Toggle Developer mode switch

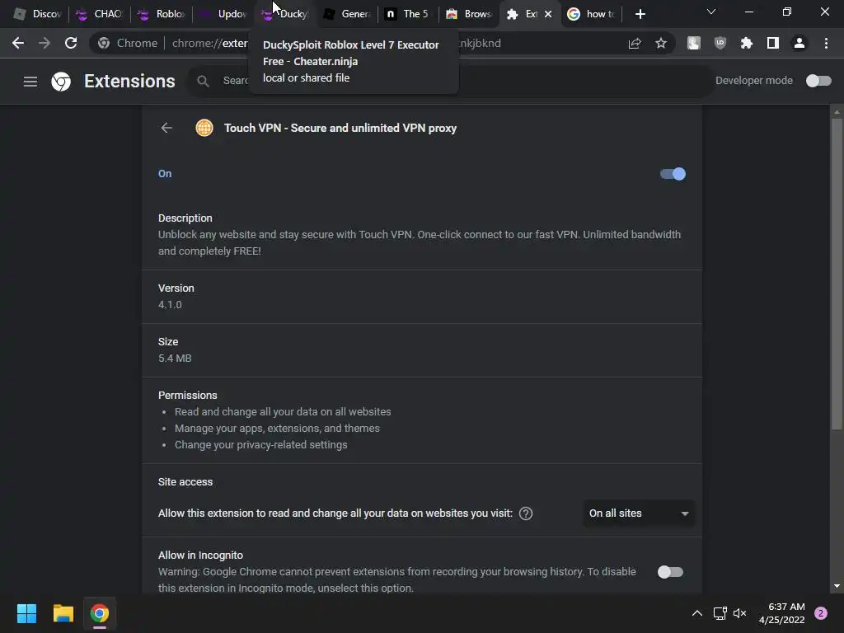(818, 81)
